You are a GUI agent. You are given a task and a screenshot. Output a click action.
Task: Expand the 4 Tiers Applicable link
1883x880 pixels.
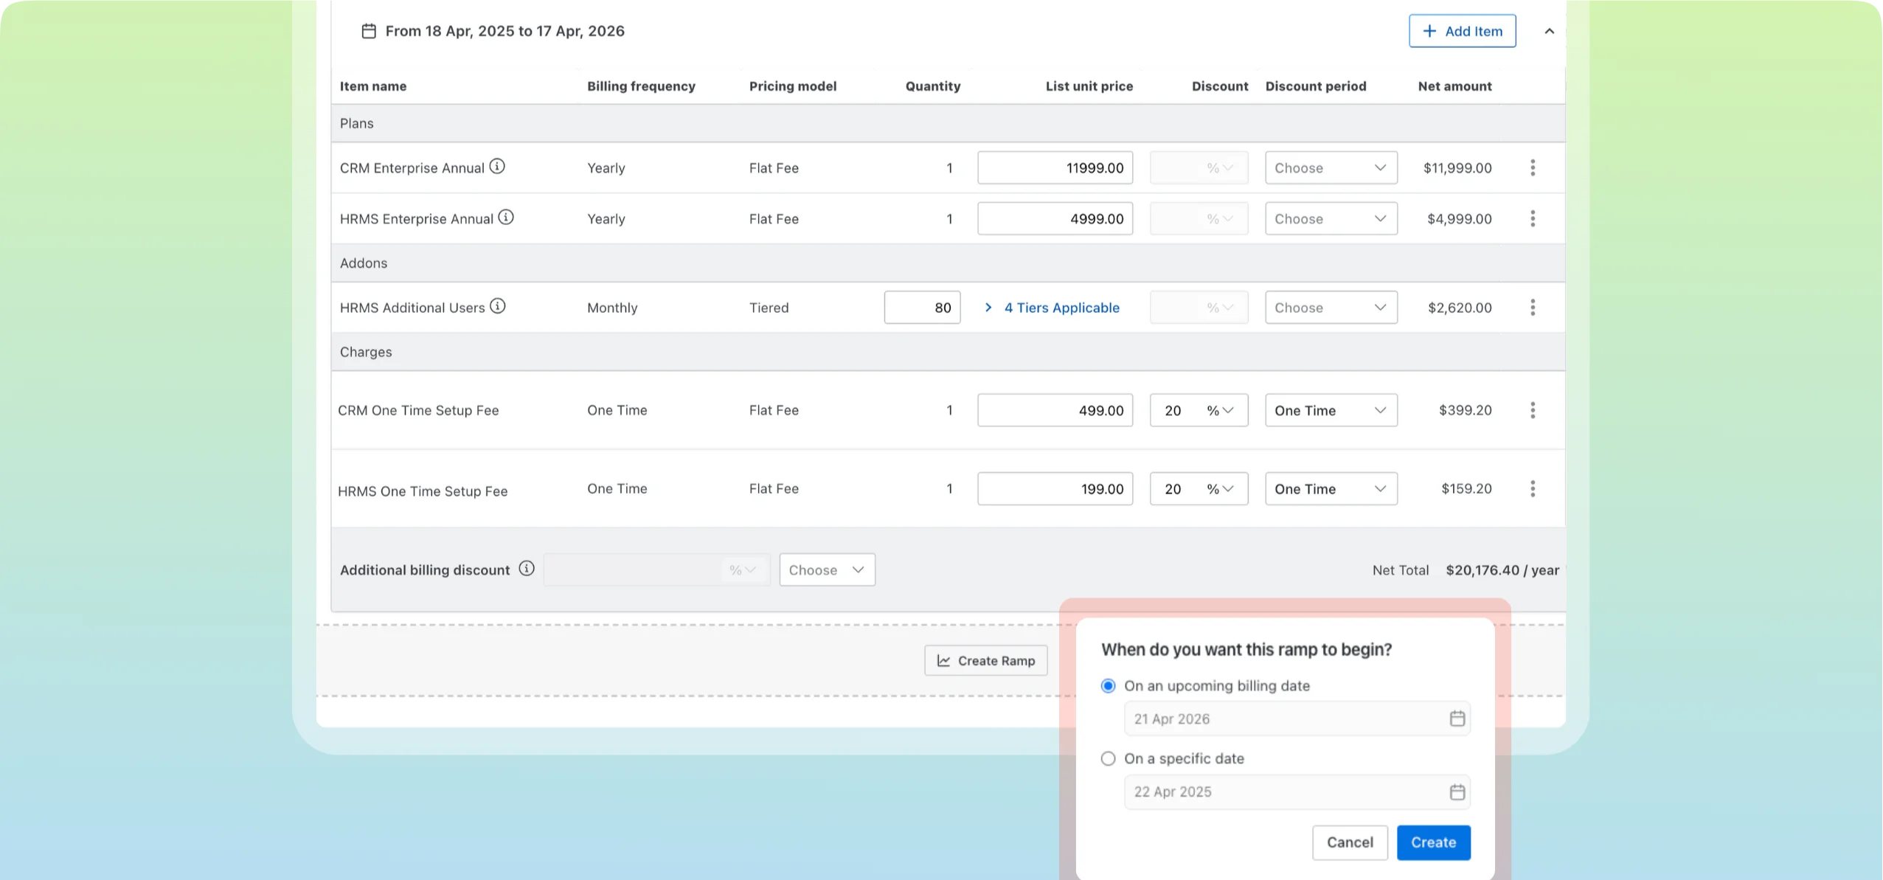[x=1061, y=308]
